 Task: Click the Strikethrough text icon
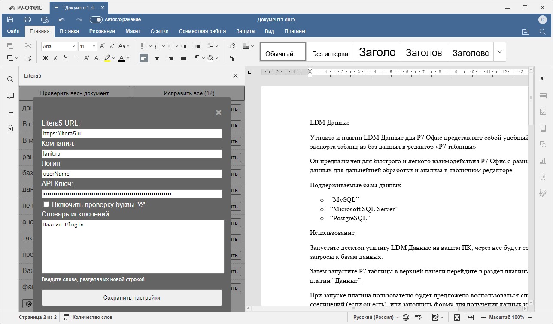[x=76, y=58]
